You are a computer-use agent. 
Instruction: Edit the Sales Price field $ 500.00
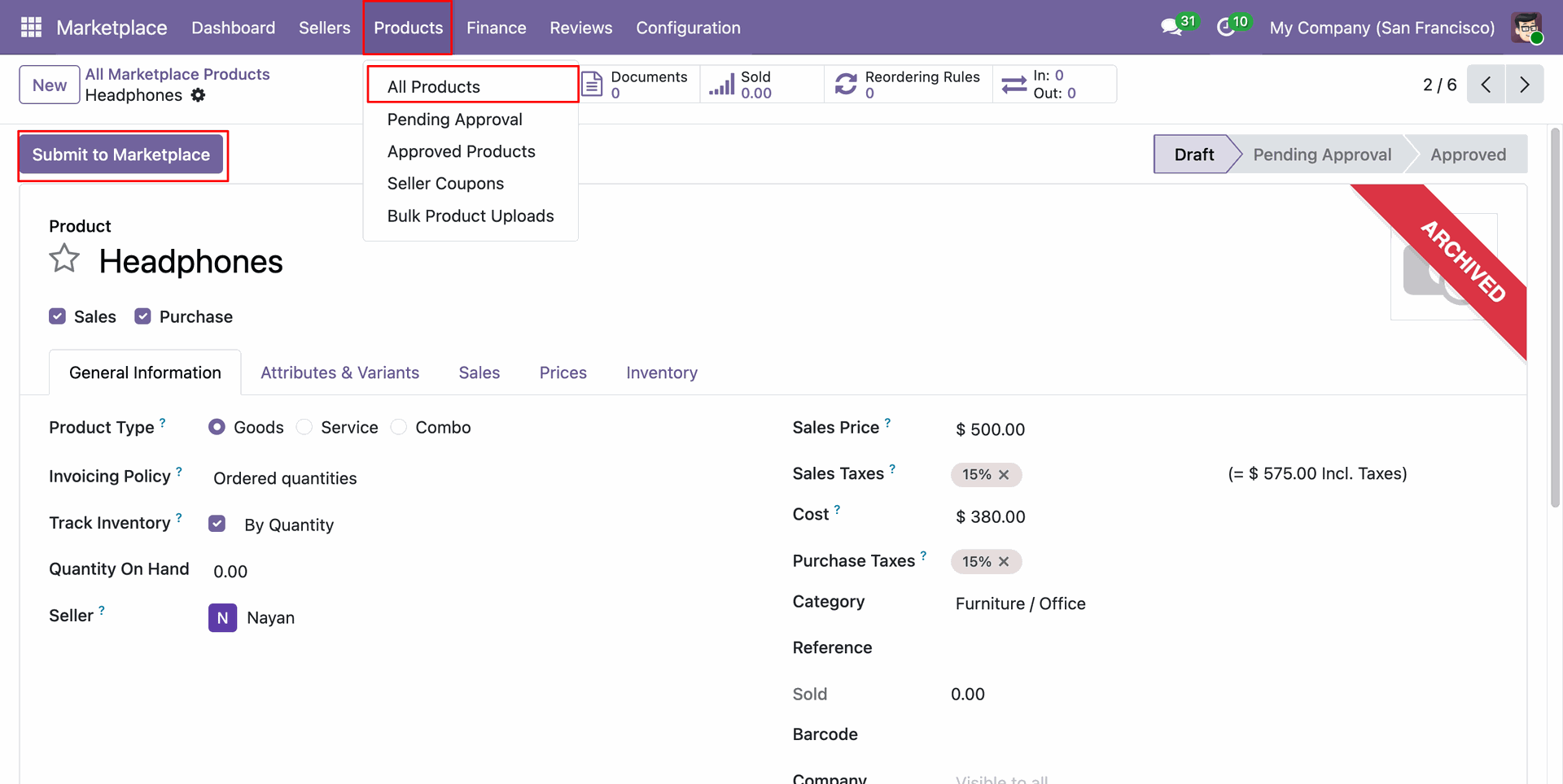(x=989, y=429)
